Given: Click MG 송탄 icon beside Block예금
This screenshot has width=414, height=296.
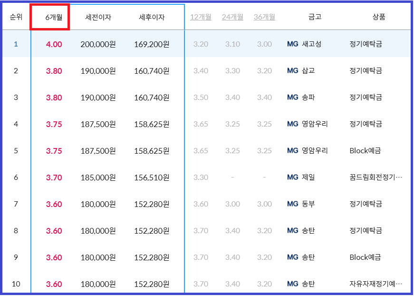Looking at the screenshot, I should [294, 256].
